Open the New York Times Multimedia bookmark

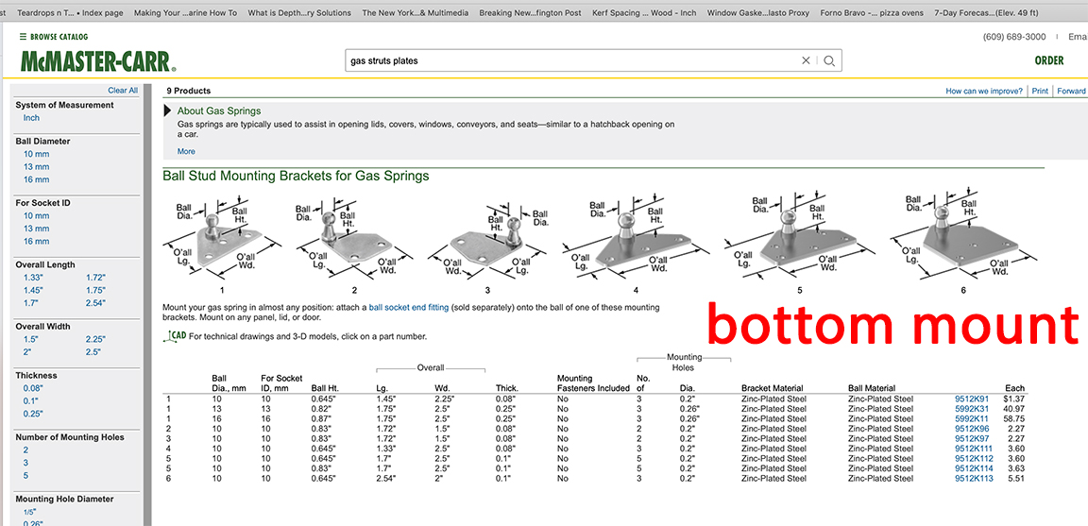click(415, 12)
